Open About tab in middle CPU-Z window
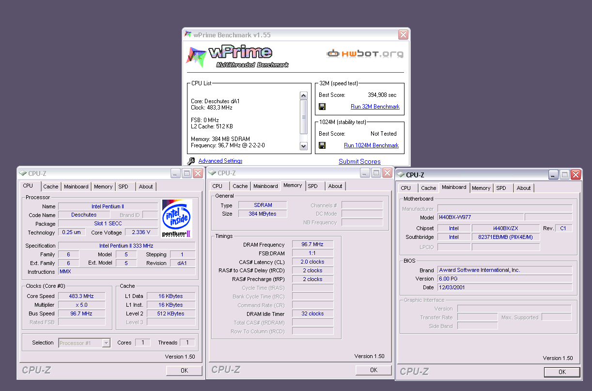 335,186
